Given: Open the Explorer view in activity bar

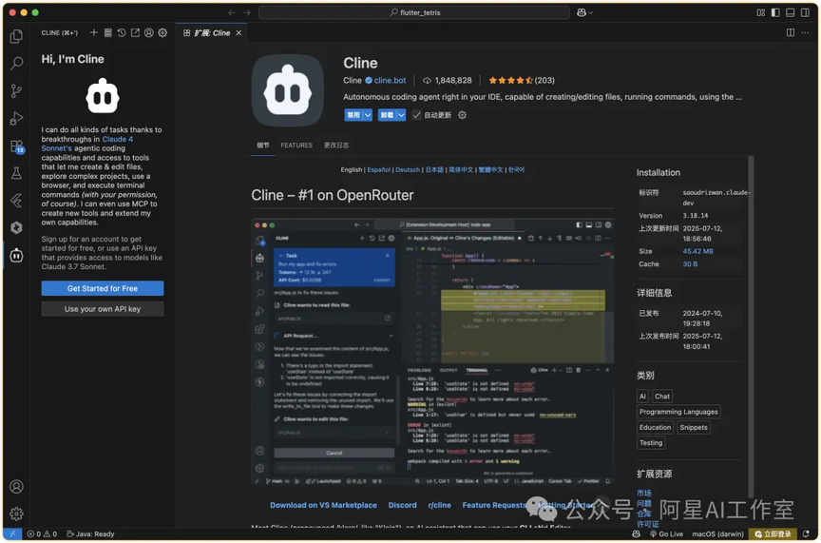Looking at the screenshot, I should pyautogui.click(x=16, y=36).
